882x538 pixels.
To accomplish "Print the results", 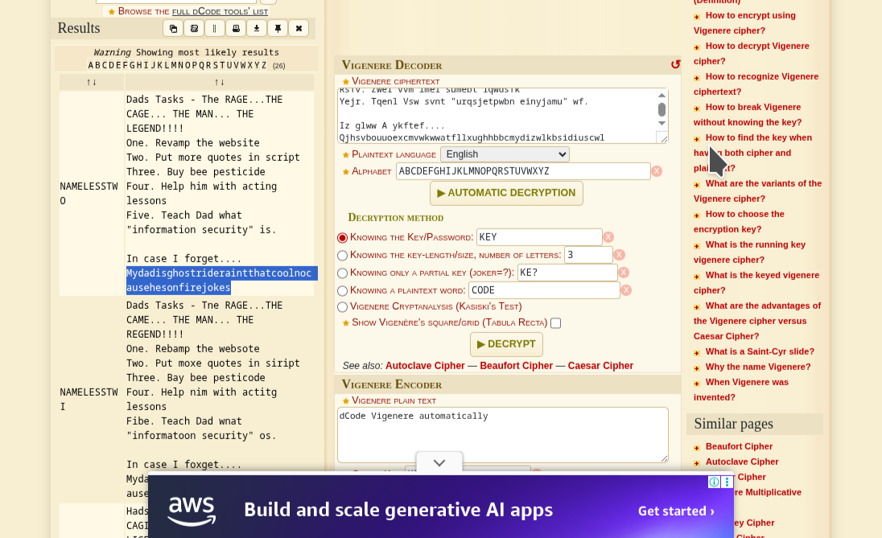I will 236,28.
